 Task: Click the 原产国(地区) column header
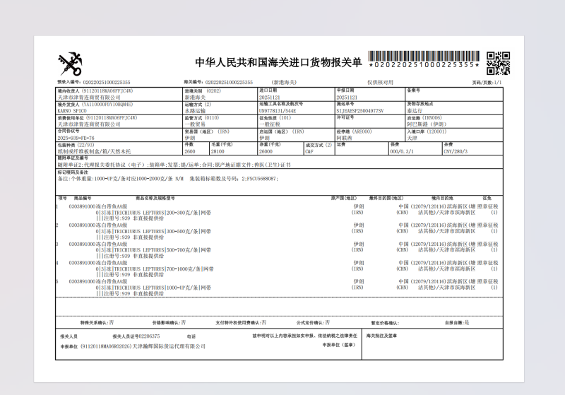[344, 199]
